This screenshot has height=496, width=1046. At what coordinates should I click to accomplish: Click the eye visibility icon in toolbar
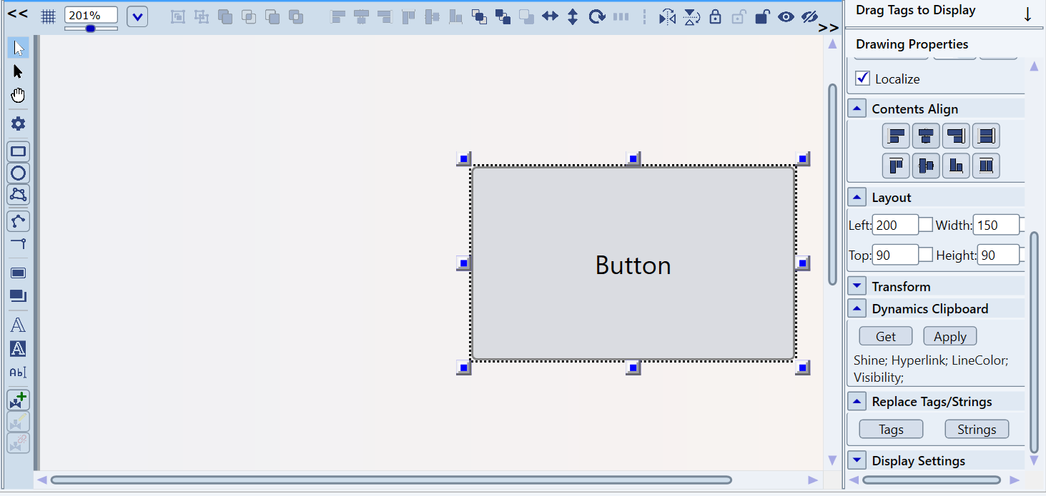786,16
